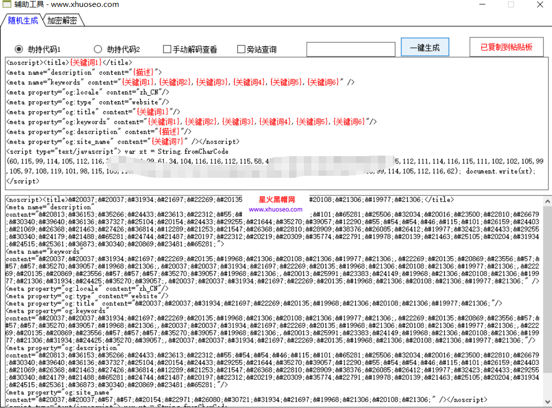Image resolution: width=552 pixels, height=408 pixels.
Task: Click the "<meta property="og:site_name"" line in output pane
Action: tap(59, 392)
